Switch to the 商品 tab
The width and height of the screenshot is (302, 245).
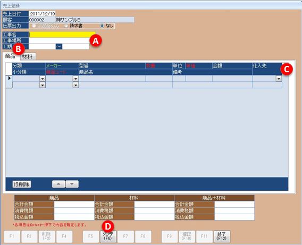10,56
